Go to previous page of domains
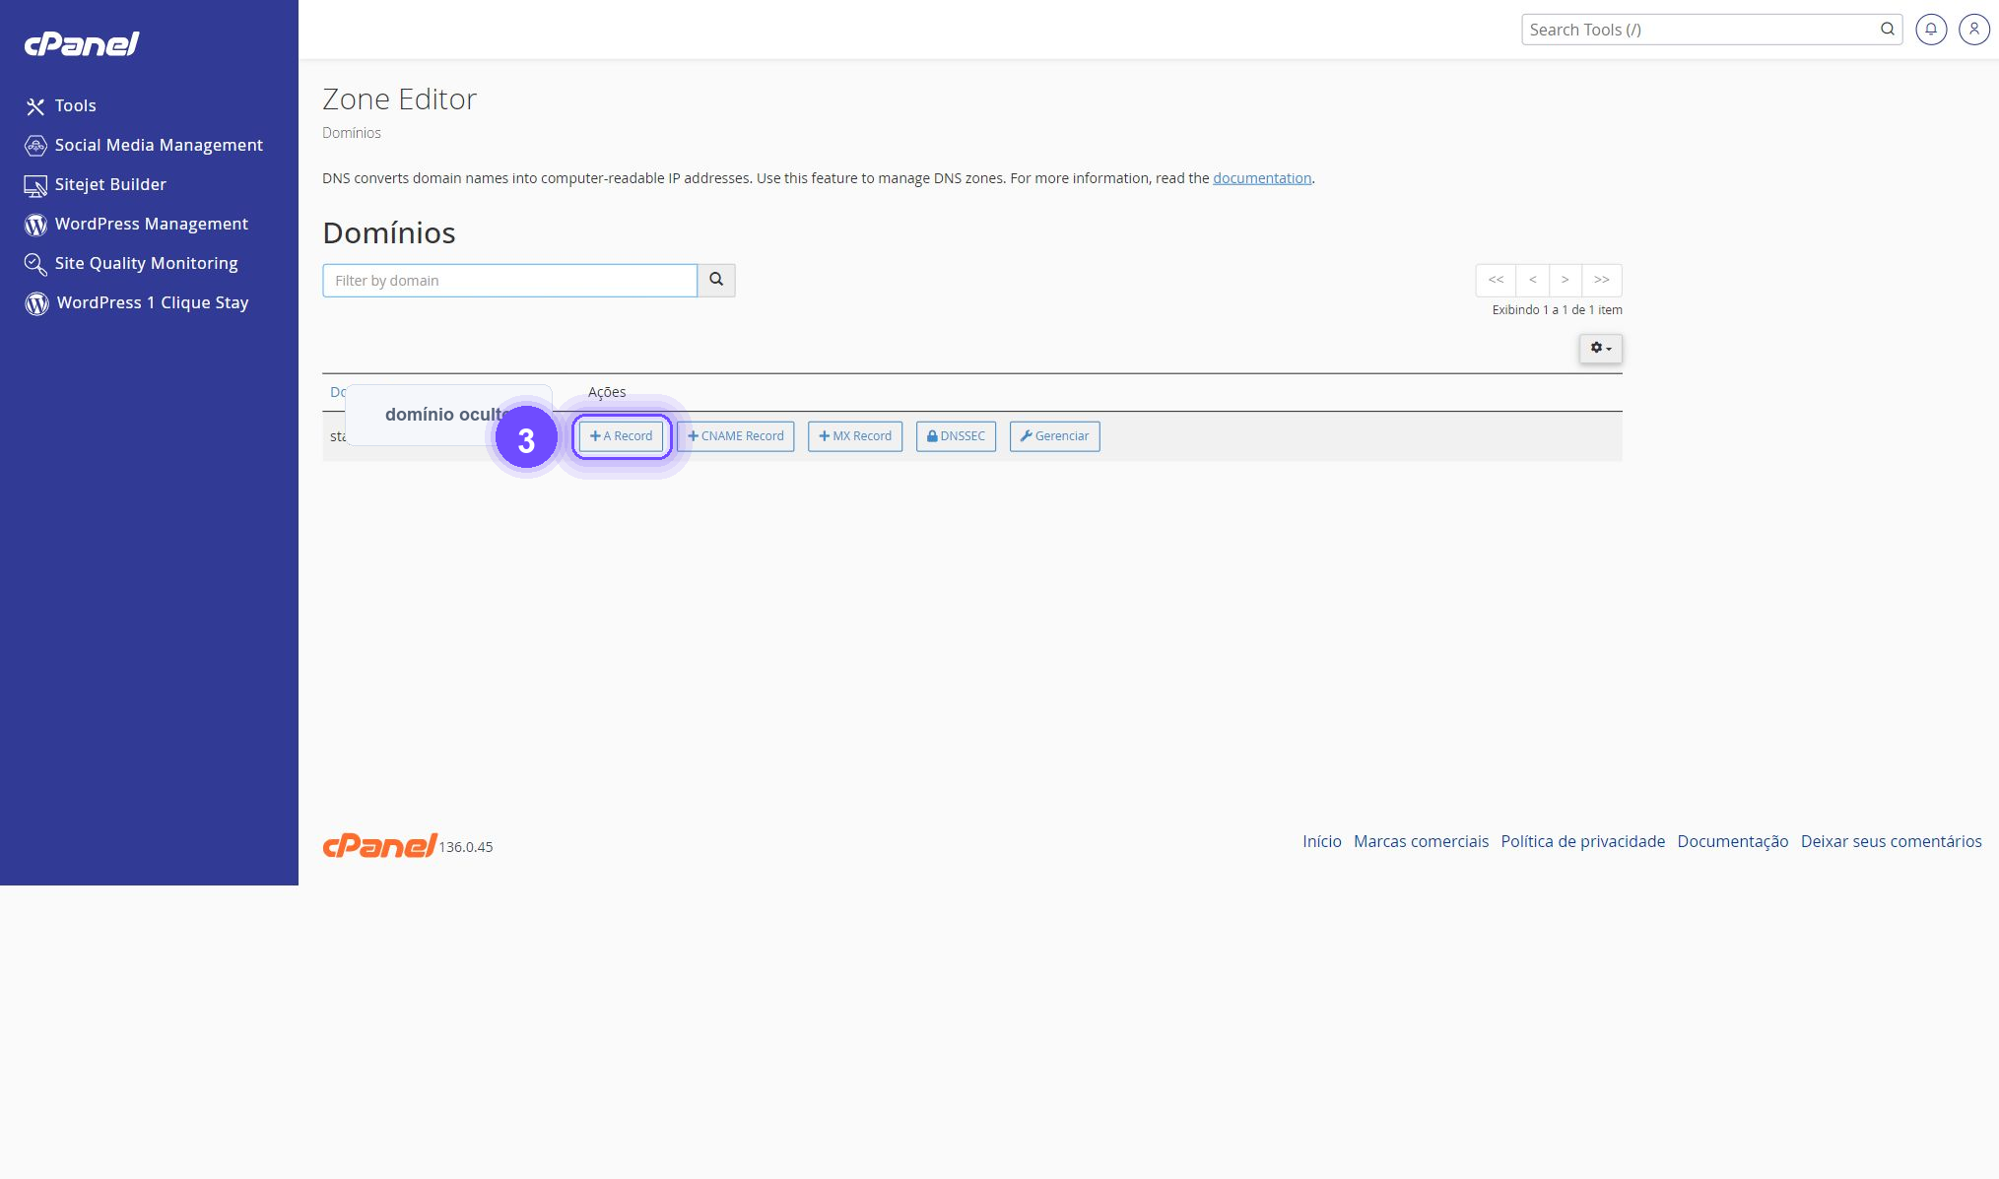 [1533, 281]
